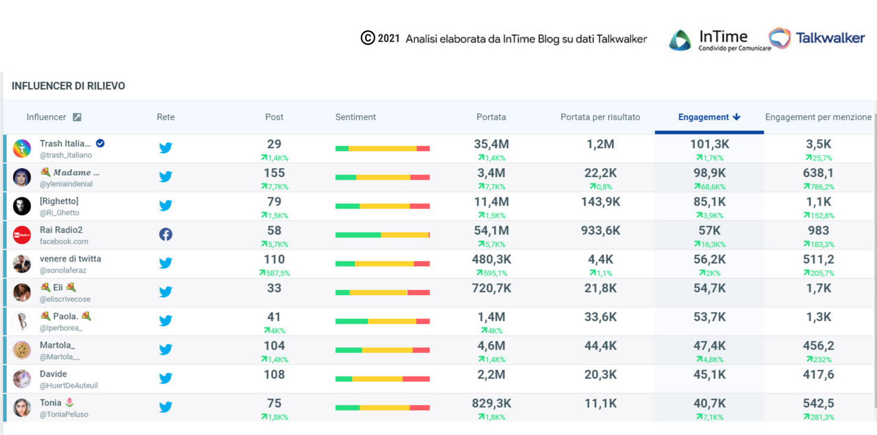Open Tonia avatar for @ToniaPeluso
The width and height of the screenshot is (877, 435).
pyautogui.click(x=22, y=408)
